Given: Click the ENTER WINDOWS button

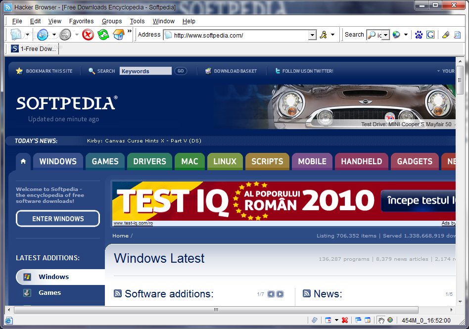Looking at the screenshot, I should click(x=58, y=219).
